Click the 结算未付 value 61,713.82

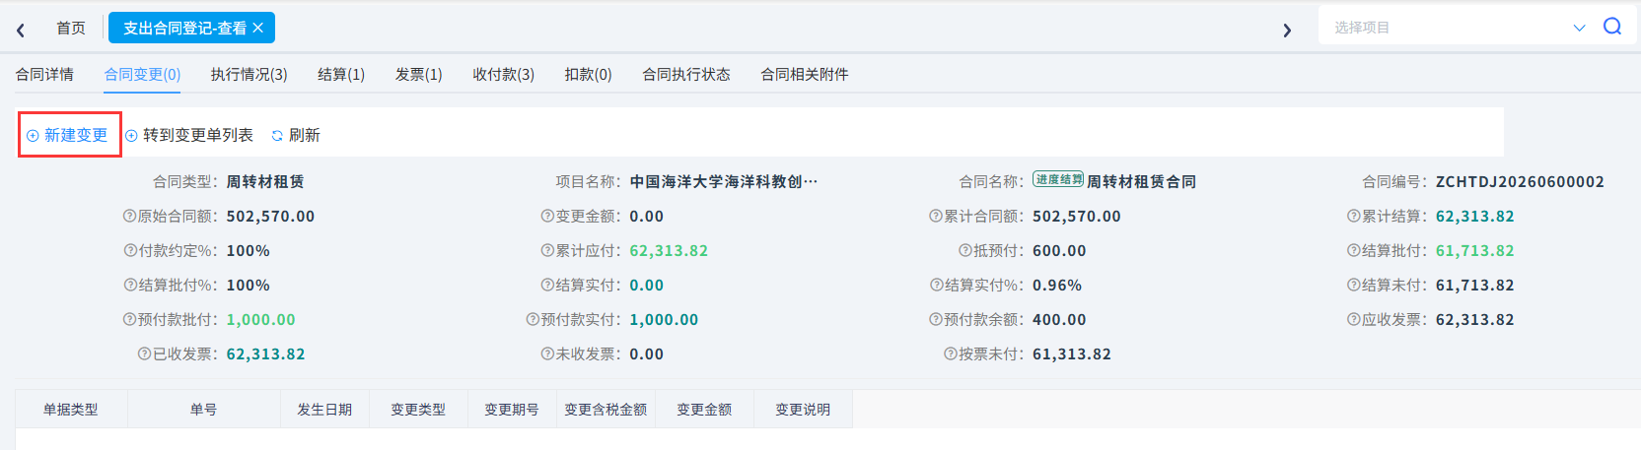pyautogui.click(x=1474, y=285)
